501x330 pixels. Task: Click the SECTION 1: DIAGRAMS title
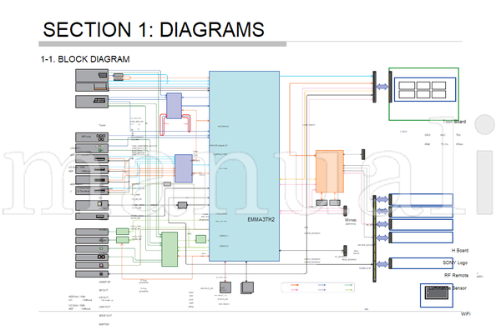point(154,30)
